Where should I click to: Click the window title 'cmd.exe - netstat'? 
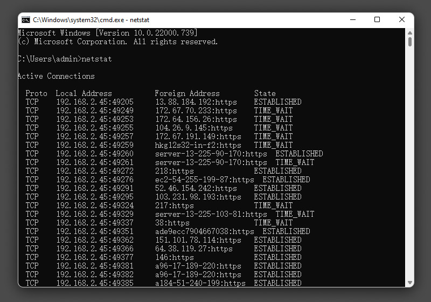(x=91, y=20)
